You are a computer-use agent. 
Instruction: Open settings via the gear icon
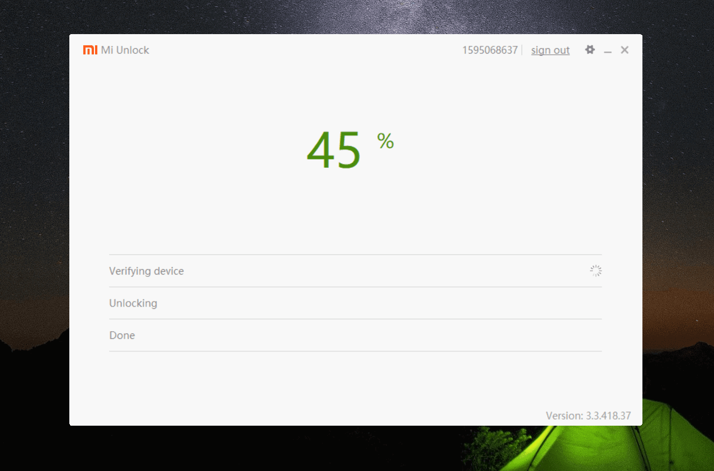point(590,50)
